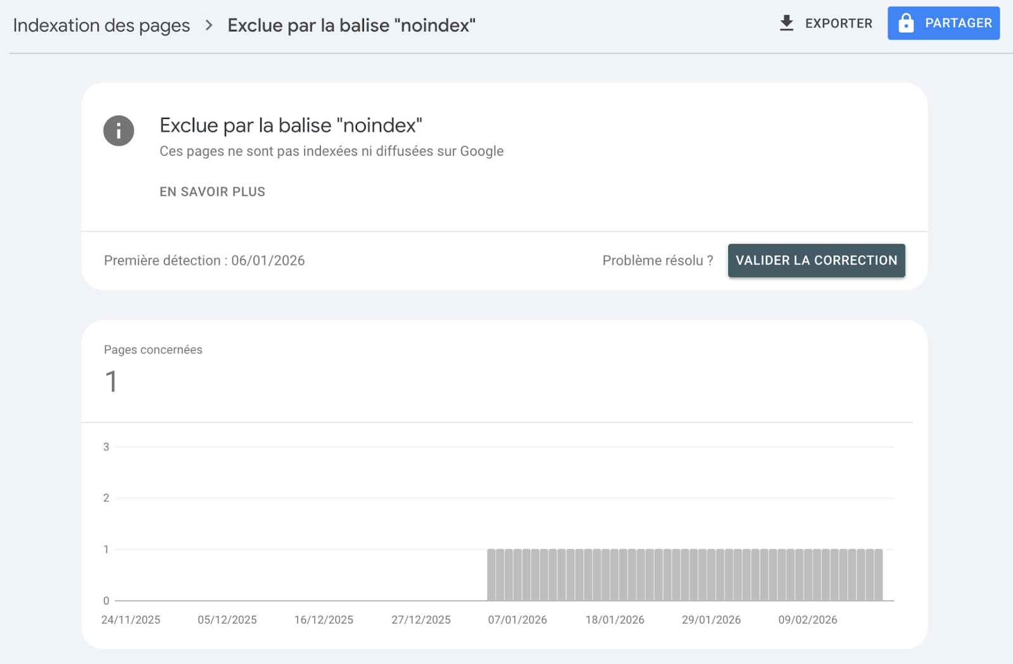The image size is (1013, 664).
Task: Click the Première détection date text
Action: 204,260
